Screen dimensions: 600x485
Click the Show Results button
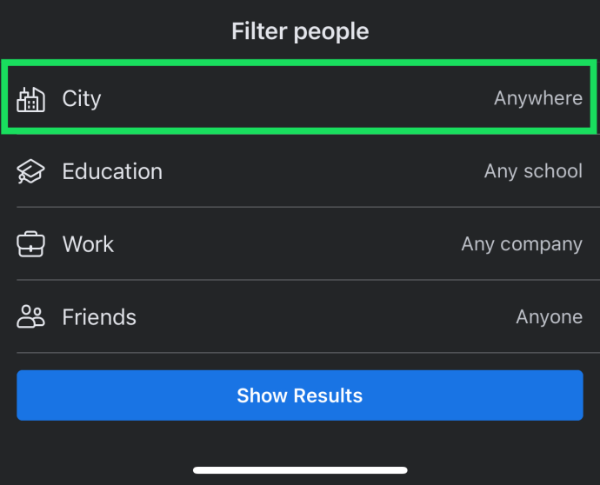(300, 395)
